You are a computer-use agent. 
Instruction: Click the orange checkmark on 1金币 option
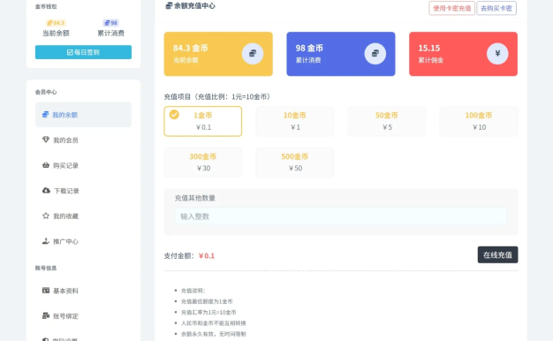click(x=174, y=115)
